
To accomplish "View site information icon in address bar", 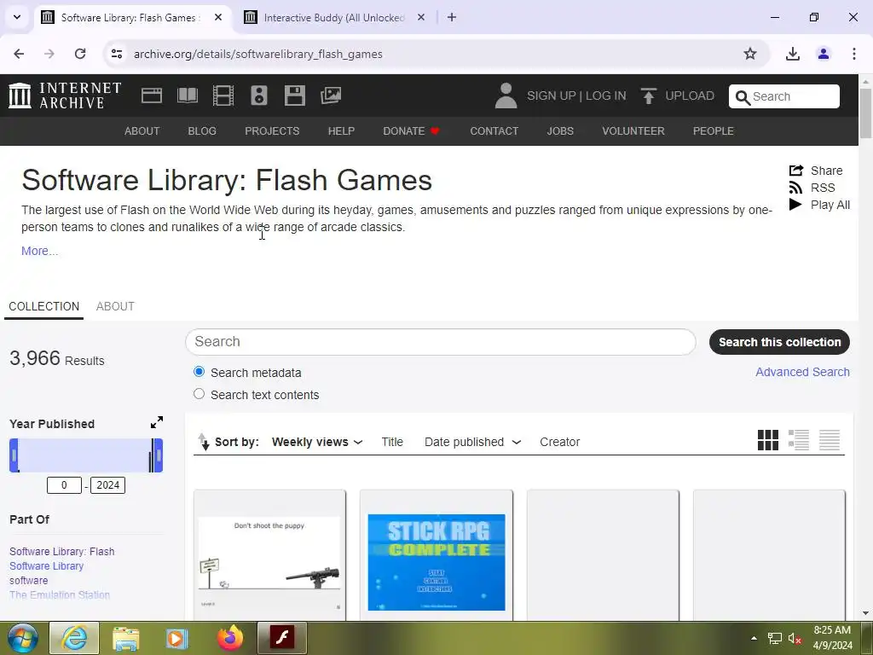I will [x=116, y=54].
